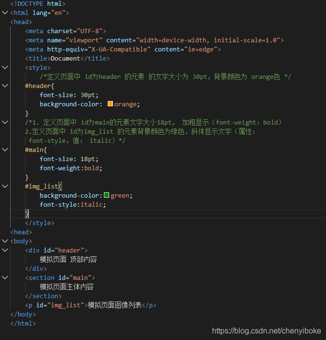This screenshot has width=326, height=340.
Task: Place cursor on '#img_list{' selector
Action: pyautogui.click(x=43, y=187)
